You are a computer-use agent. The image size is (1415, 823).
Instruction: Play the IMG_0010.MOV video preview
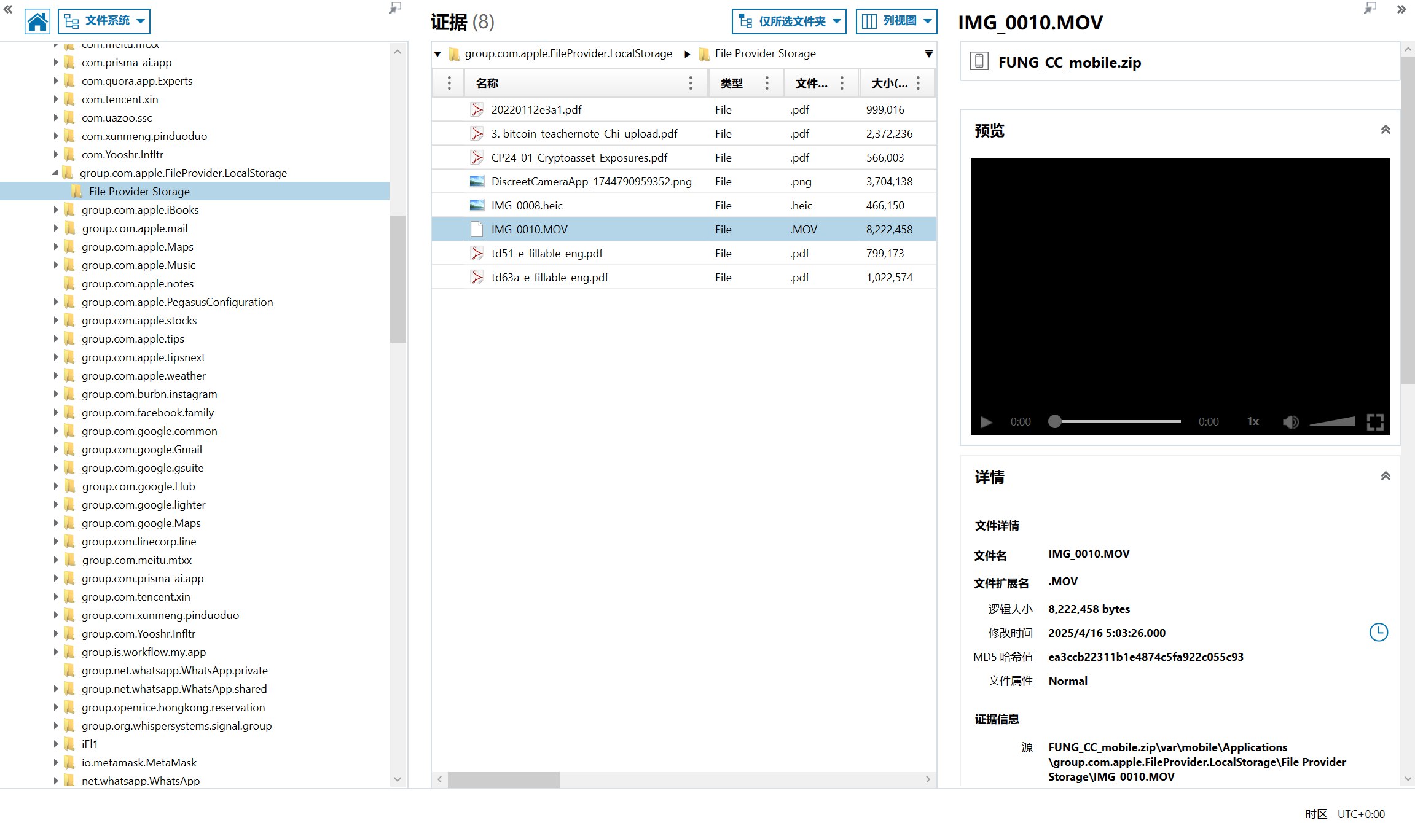click(986, 422)
